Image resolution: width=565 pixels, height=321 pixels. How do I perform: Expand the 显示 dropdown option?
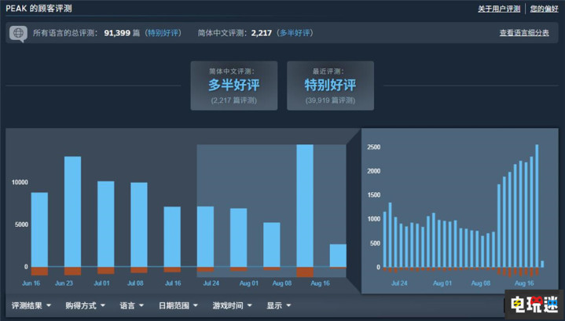(x=278, y=306)
